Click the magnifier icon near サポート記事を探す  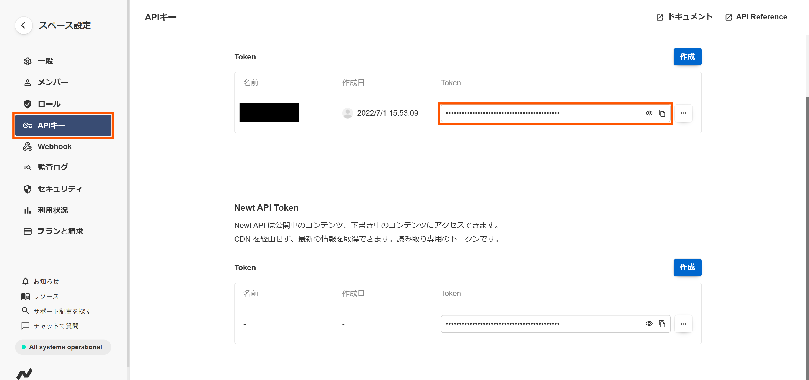pyautogui.click(x=25, y=311)
